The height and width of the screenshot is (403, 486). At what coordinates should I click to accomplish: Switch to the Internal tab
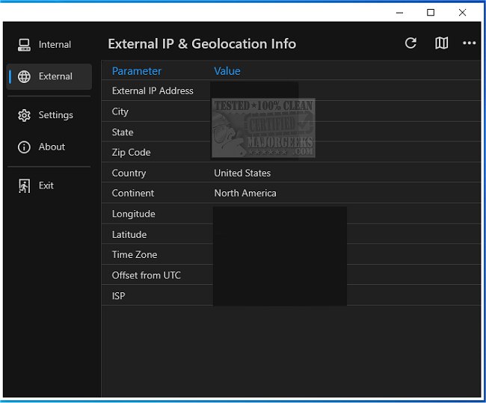click(x=55, y=45)
